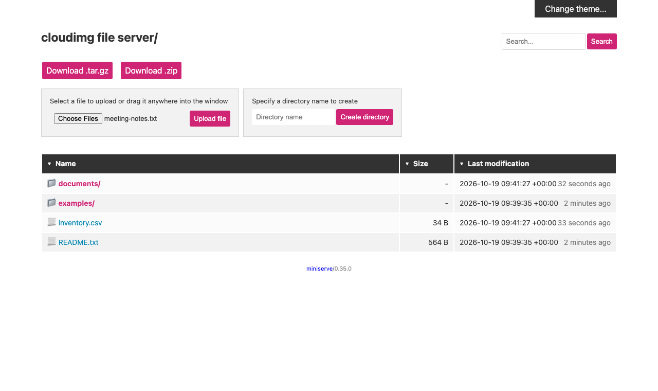The height and width of the screenshot is (391, 658).
Task: Download the .tar.gz archive
Action: click(77, 70)
